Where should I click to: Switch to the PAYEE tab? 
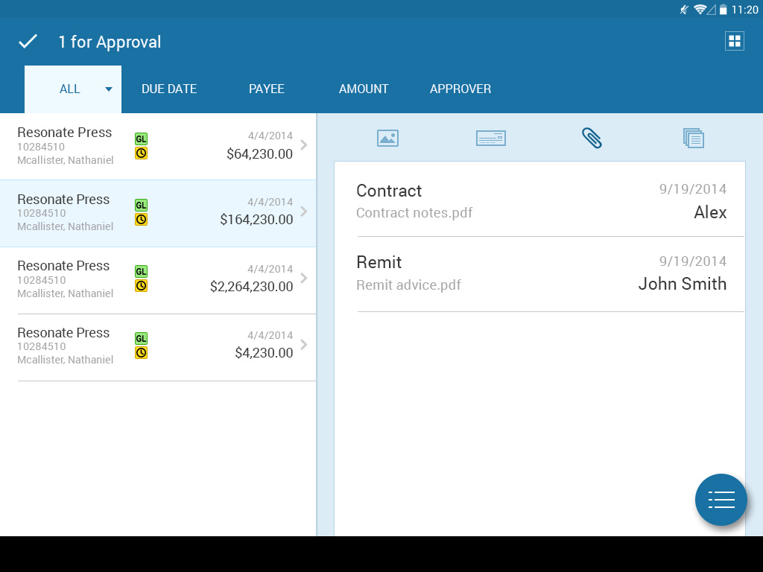click(267, 89)
